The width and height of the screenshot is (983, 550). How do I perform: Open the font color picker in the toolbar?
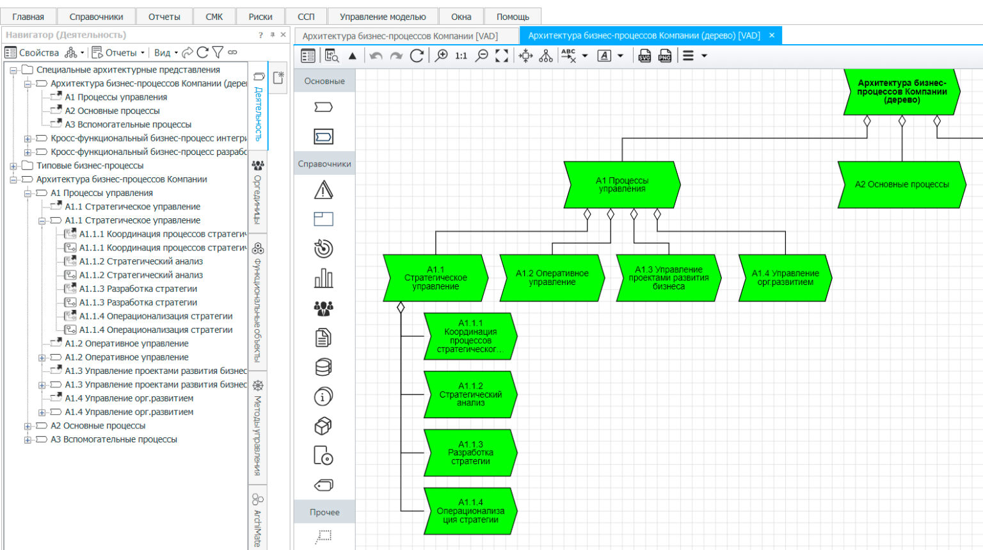[619, 56]
